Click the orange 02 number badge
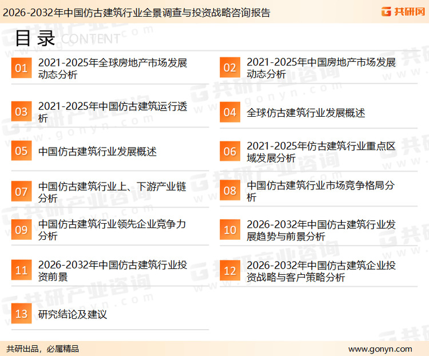This screenshot has width=429, height=356. click(x=230, y=68)
